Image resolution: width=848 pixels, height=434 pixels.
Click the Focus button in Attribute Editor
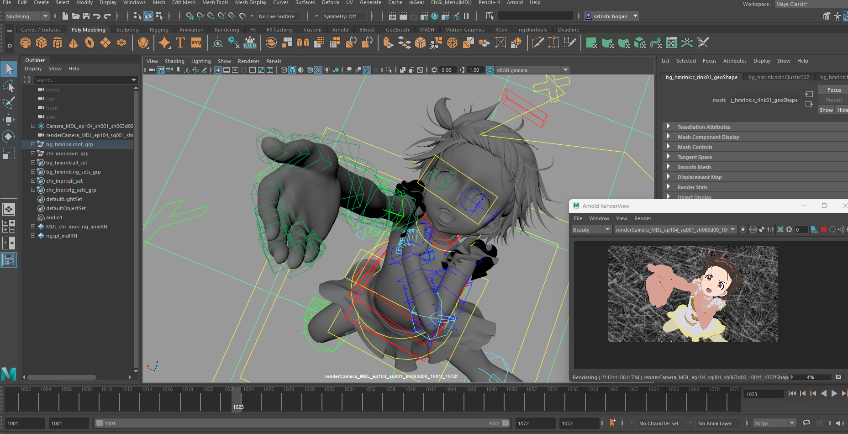[833, 90]
